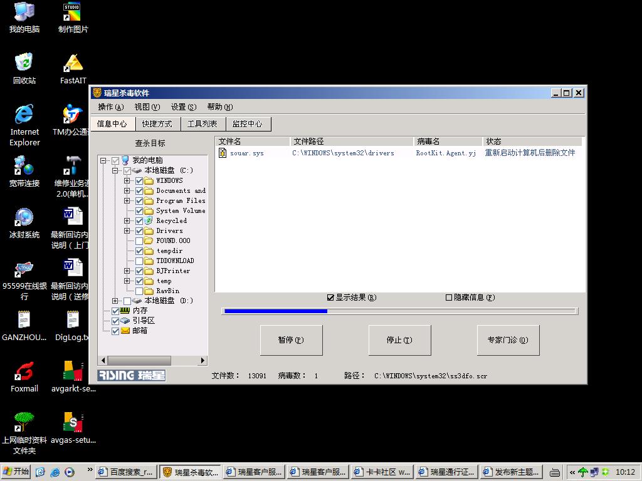
Task: Click souar.sys infected file icon
Action: point(223,153)
